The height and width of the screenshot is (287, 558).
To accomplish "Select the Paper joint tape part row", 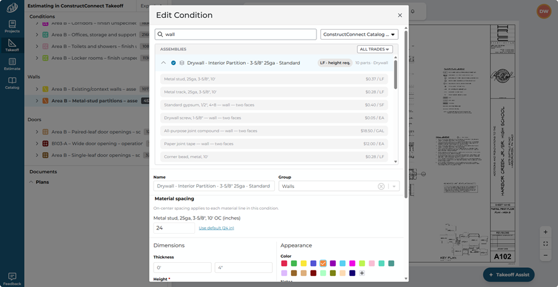I will 274,143.
